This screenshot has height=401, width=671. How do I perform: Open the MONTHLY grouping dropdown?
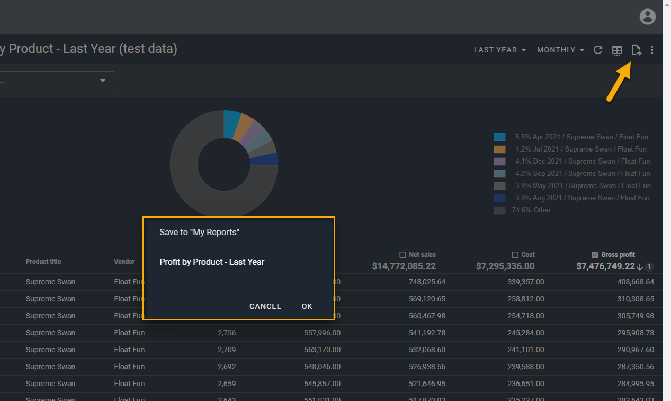(560, 50)
